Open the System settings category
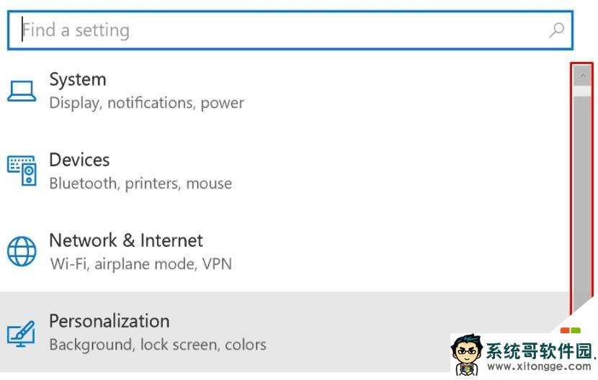 285,91
